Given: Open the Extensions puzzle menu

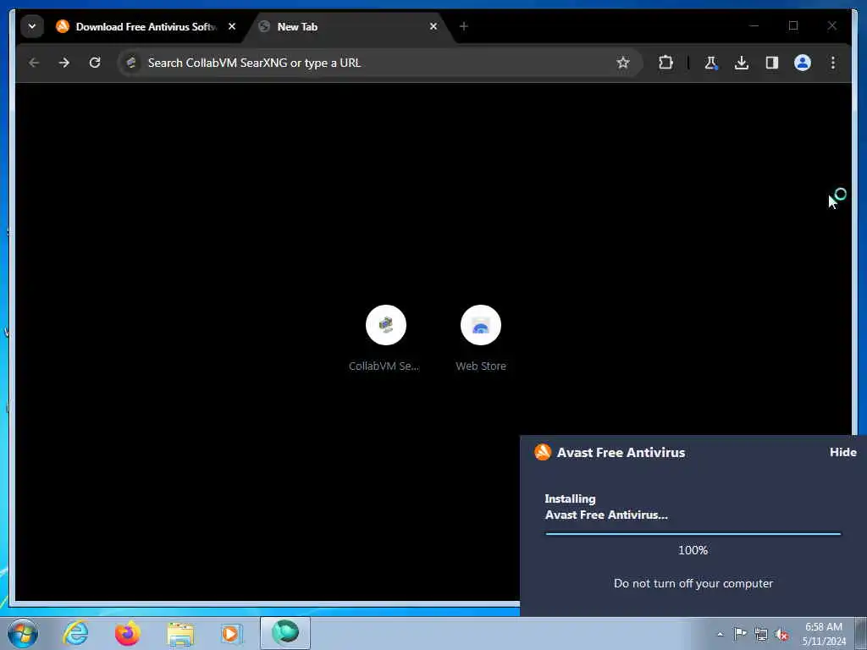Looking at the screenshot, I should pos(665,63).
